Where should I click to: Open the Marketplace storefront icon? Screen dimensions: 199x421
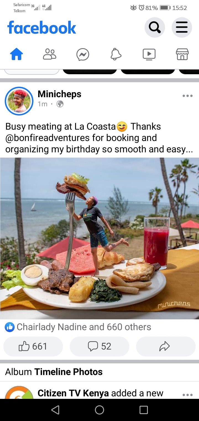point(182,54)
